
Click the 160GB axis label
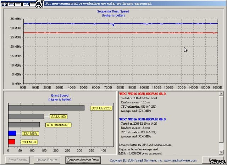(x=217, y=87)
